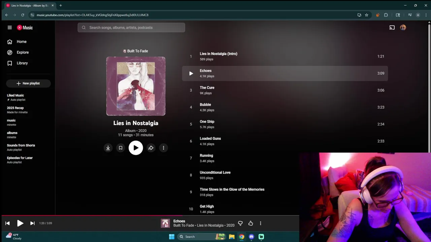431x242 pixels.
Task: Click the Lies in Nostalgia album cover
Action: coord(136,86)
